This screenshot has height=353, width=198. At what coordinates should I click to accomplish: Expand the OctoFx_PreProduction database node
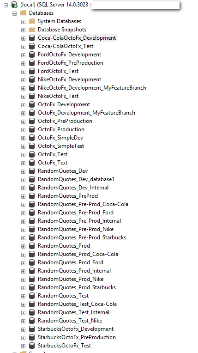tap(23, 122)
